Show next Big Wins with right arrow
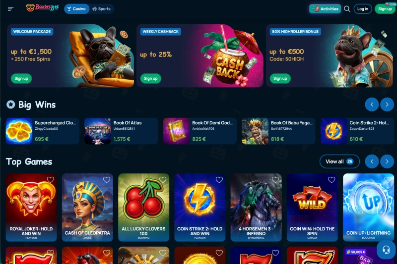Screen dimensions: 397x264 click(387, 105)
